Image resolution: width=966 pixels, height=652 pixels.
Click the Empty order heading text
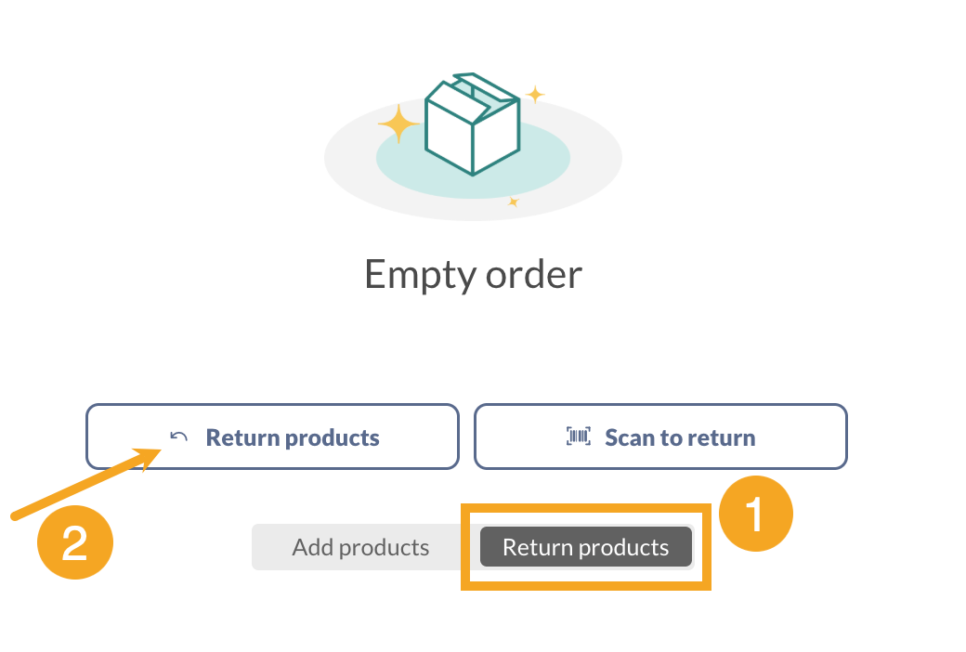(473, 273)
